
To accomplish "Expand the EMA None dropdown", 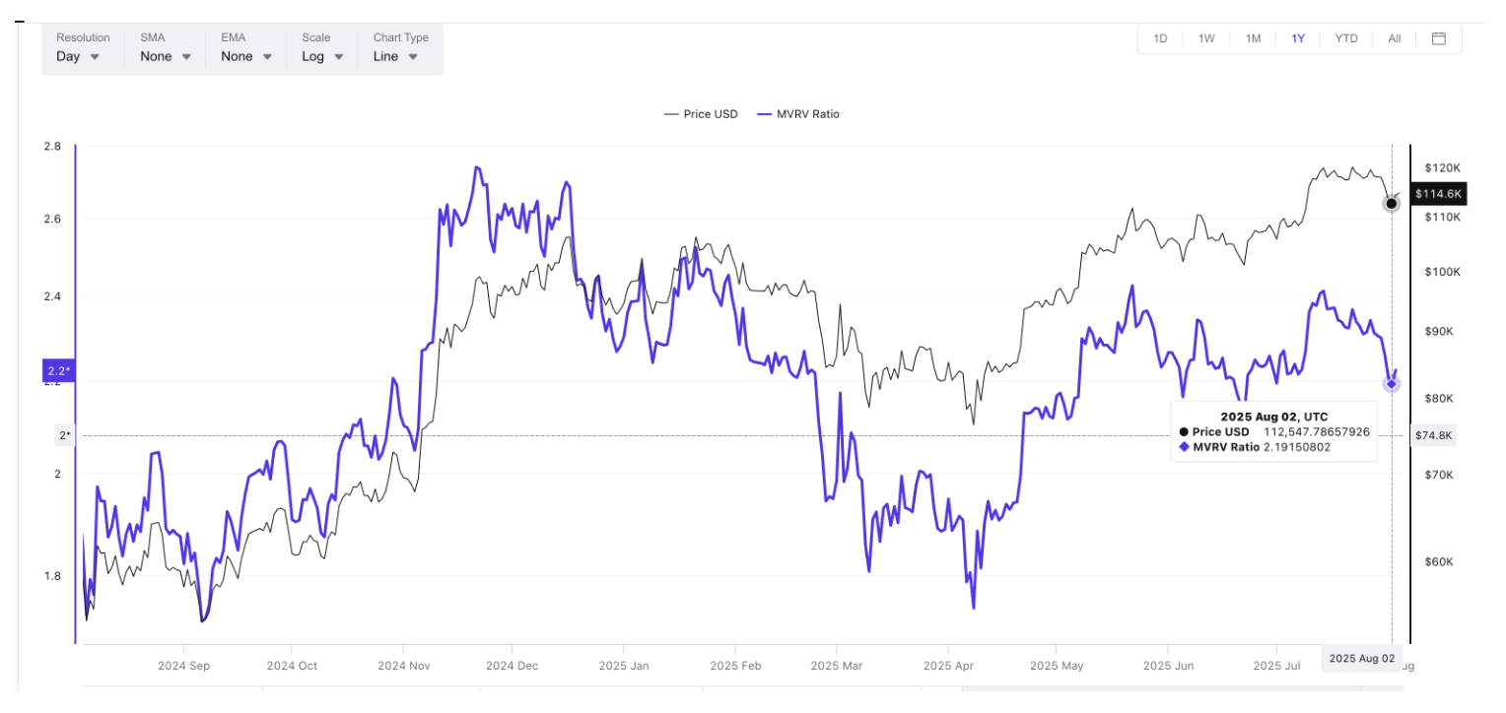I will coord(245,56).
